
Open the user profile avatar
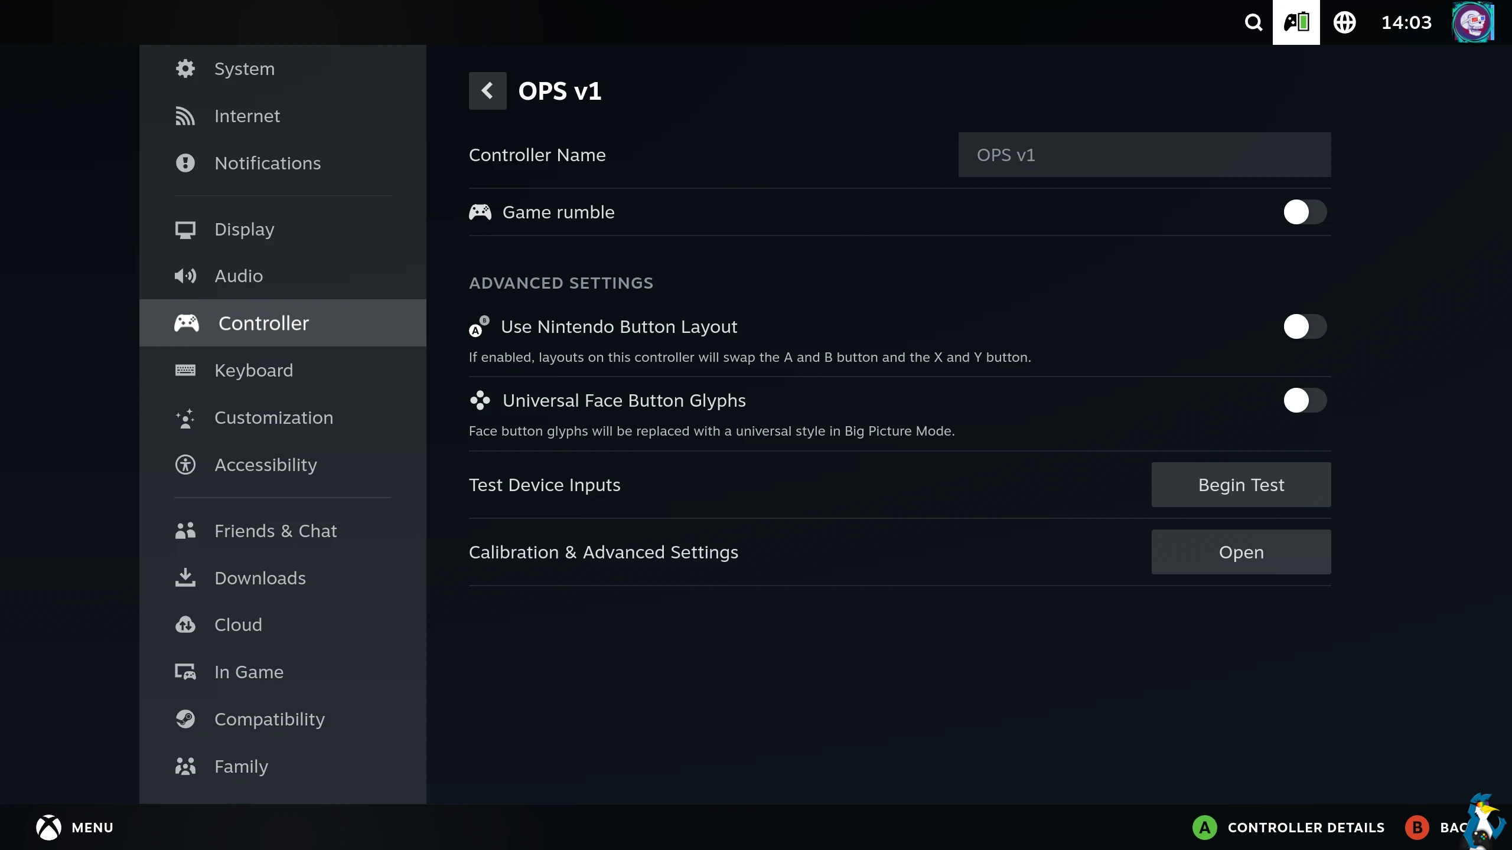point(1473,22)
